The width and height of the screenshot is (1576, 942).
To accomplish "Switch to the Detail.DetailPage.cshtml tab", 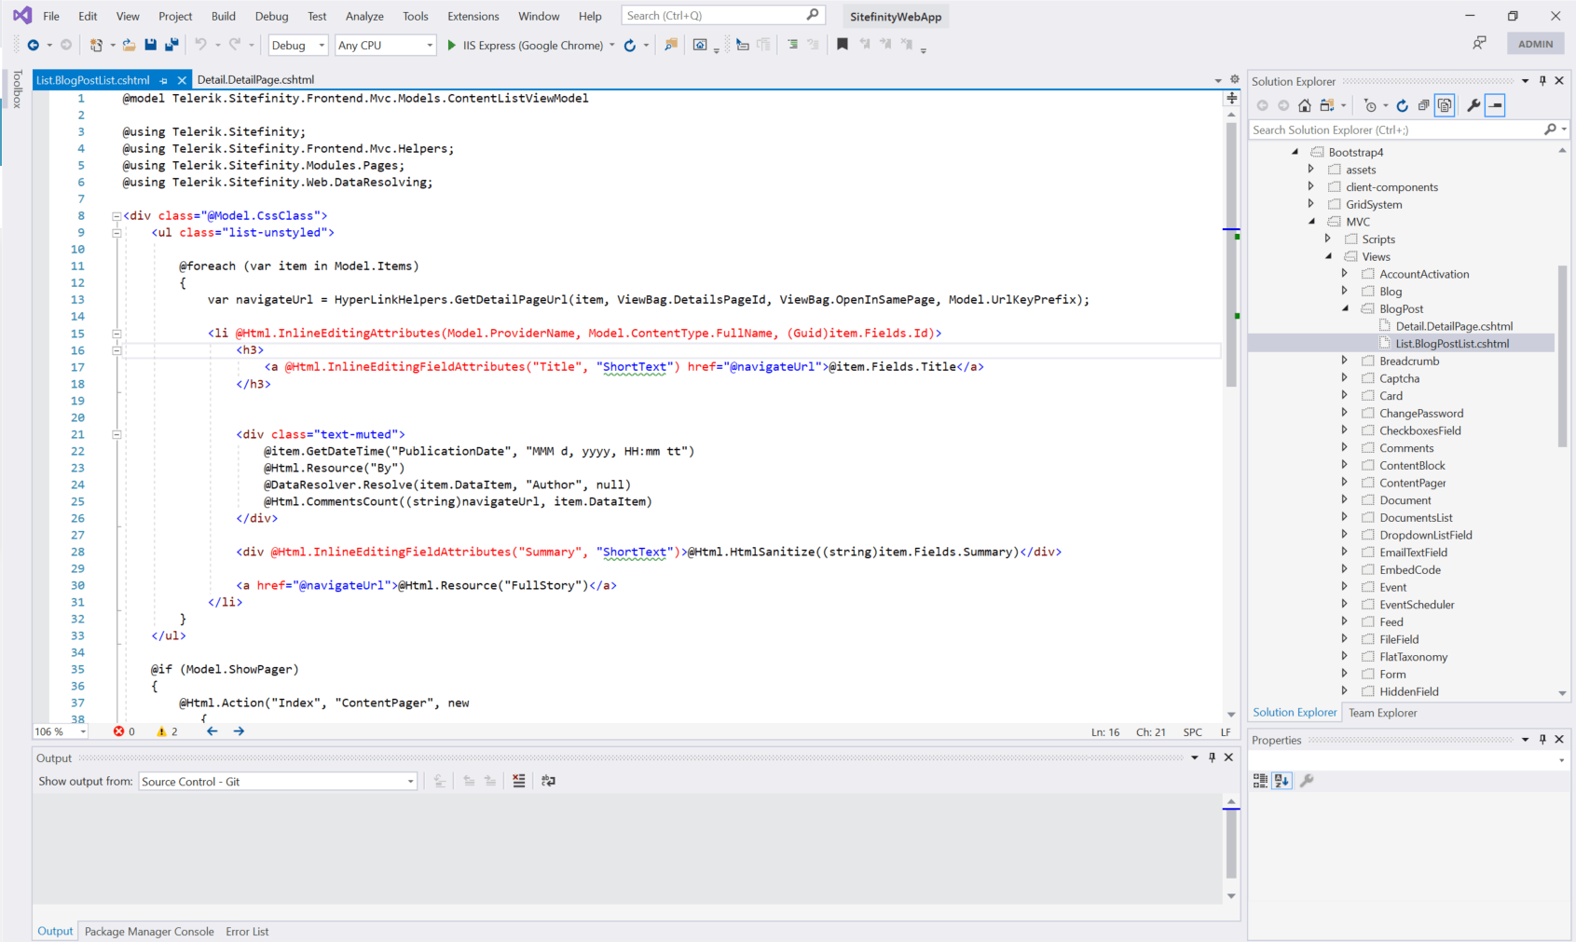I will [x=255, y=80].
